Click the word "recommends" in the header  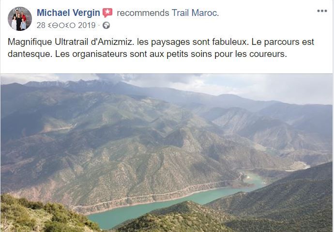tap(143, 13)
